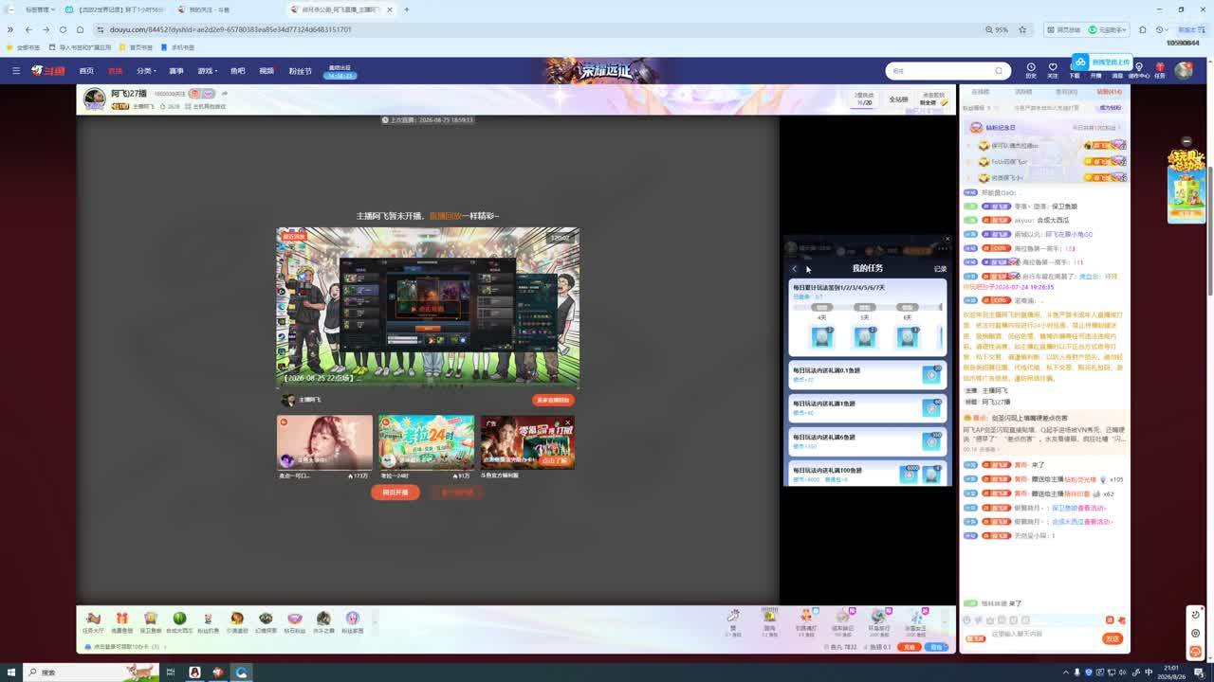Open the 关注 follow icon in the header
The width and height of the screenshot is (1214, 682).
tap(1053, 70)
